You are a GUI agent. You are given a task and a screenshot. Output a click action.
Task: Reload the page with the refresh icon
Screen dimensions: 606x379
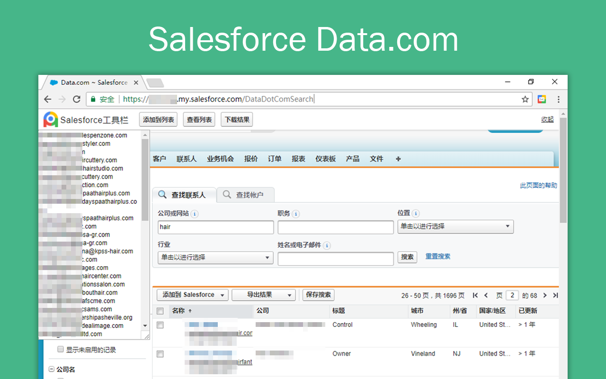pyautogui.click(x=76, y=99)
